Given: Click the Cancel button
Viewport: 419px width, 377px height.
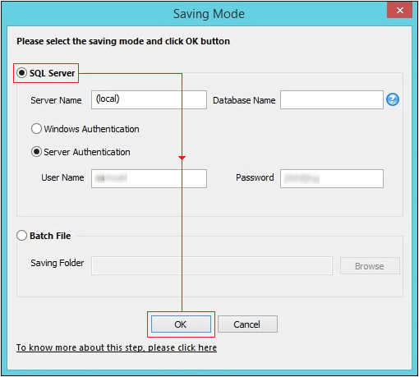Looking at the screenshot, I should (x=247, y=324).
